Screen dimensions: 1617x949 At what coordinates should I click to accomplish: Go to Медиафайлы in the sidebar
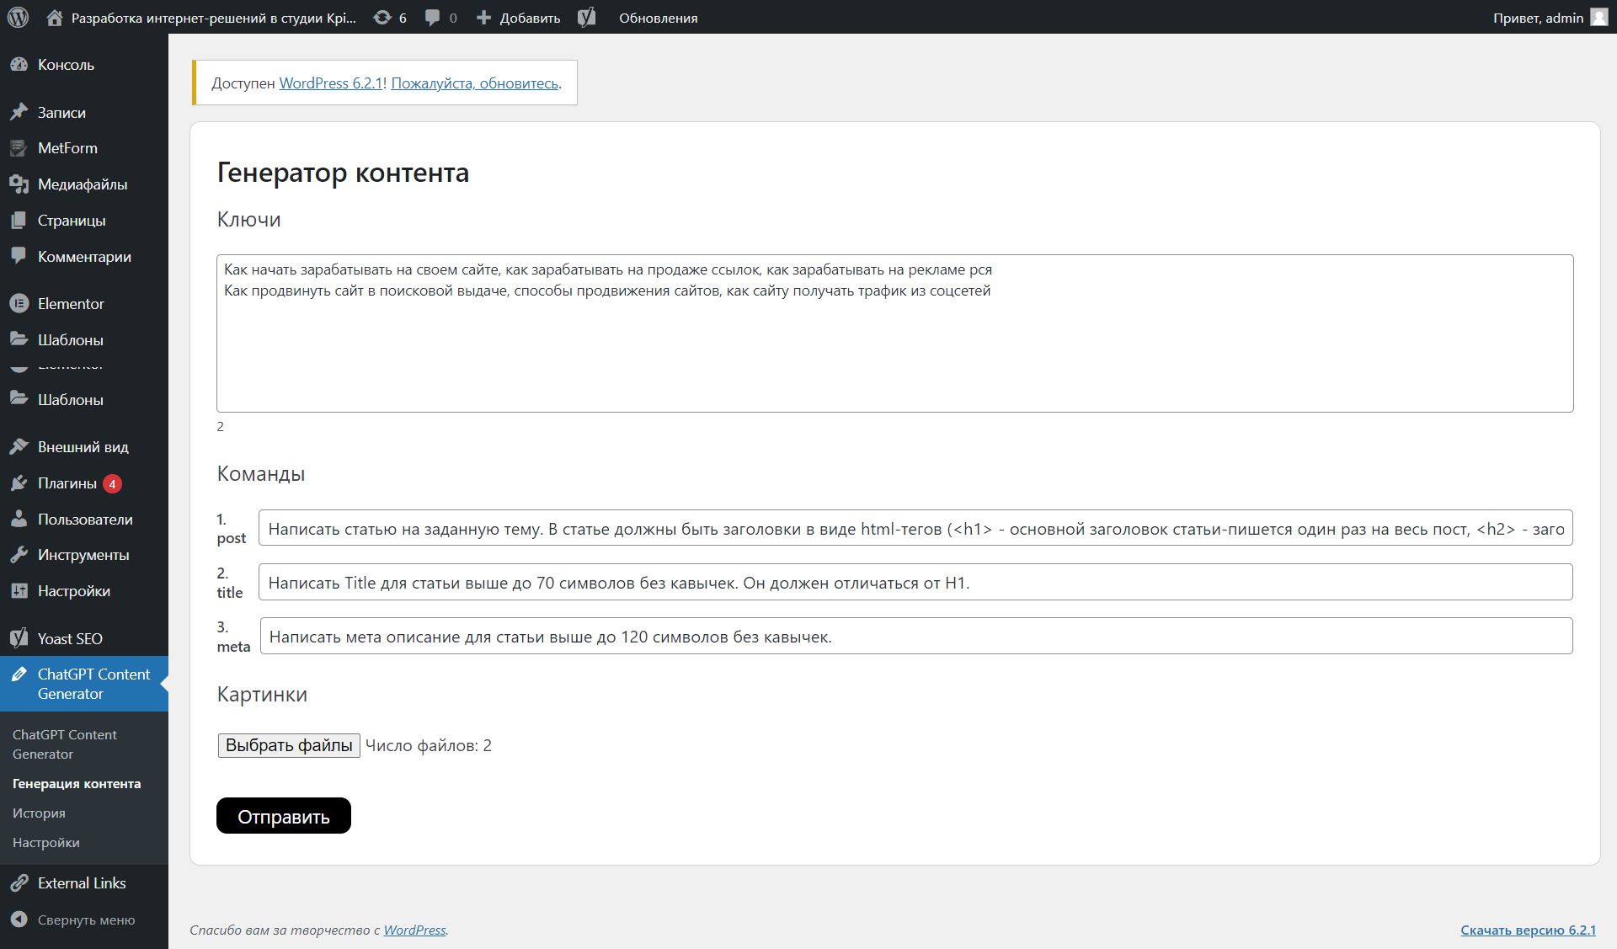click(82, 184)
